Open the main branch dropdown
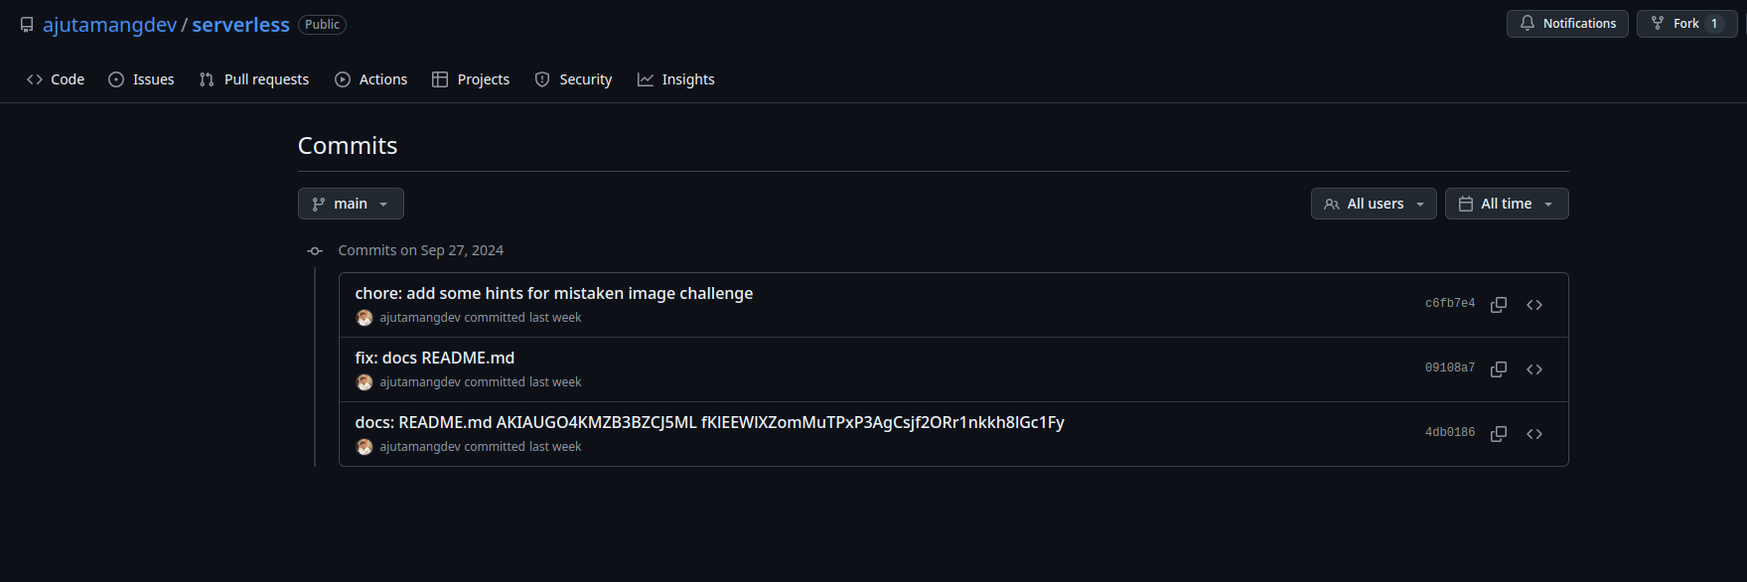Screen dimensions: 1747x582 point(351,204)
